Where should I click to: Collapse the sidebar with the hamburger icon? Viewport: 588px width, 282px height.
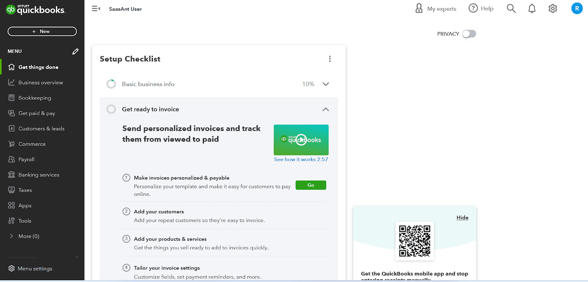(x=96, y=8)
